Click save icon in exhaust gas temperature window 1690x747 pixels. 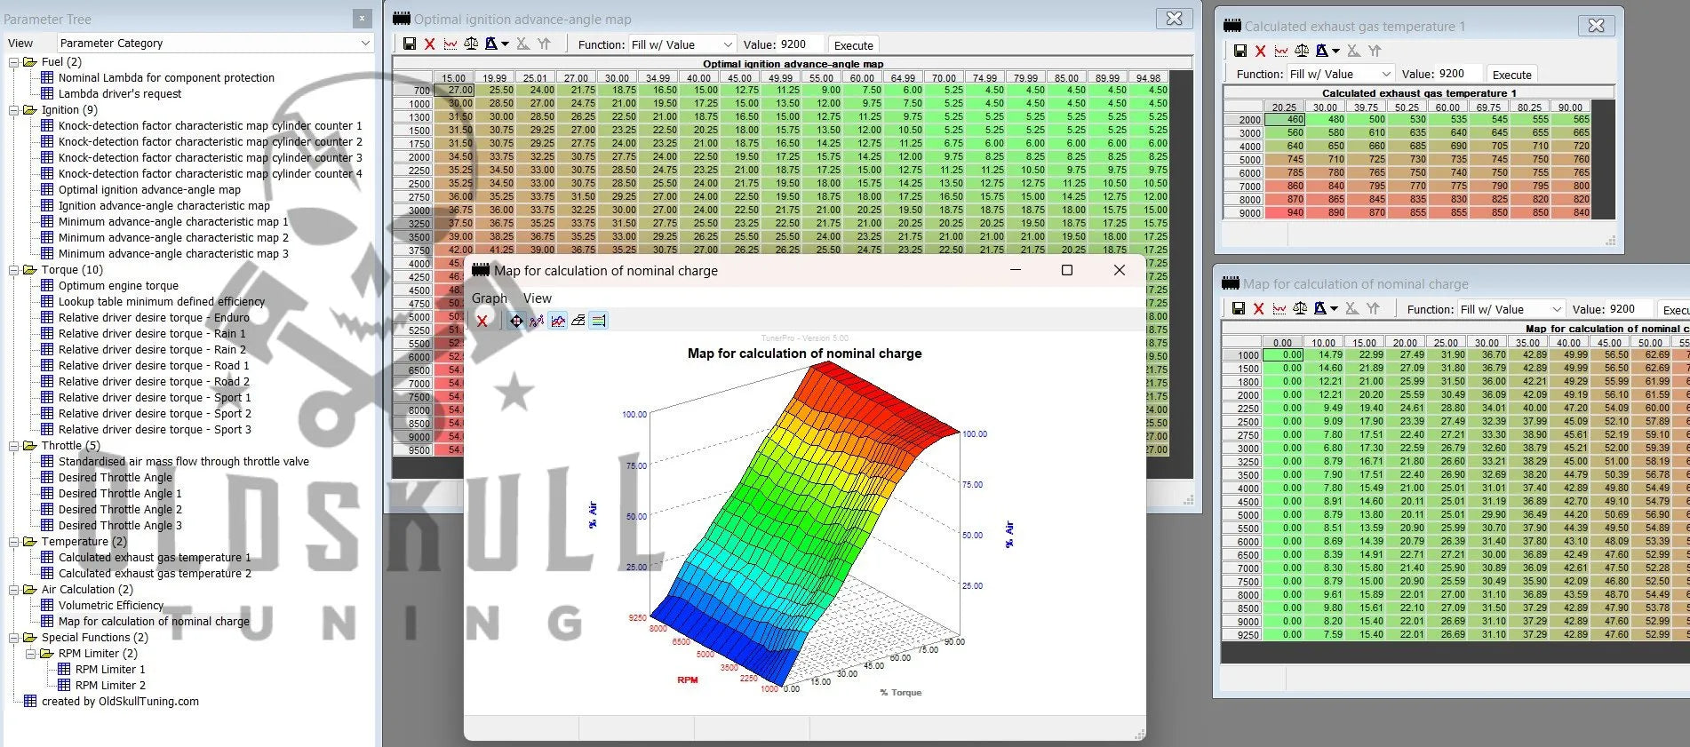tap(1240, 52)
